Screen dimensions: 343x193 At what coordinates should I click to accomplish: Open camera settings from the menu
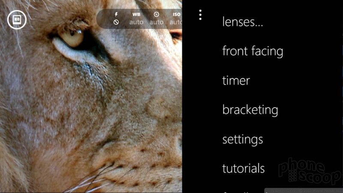click(243, 139)
